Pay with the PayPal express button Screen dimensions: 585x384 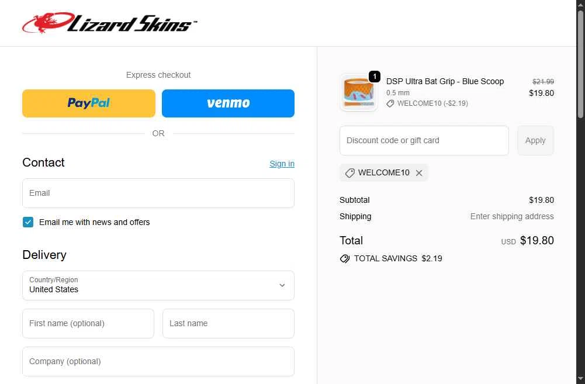(x=89, y=103)
